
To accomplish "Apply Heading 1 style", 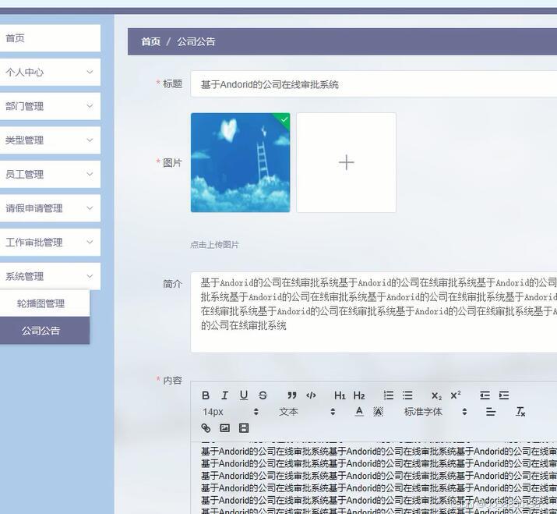I will point(340,395).
